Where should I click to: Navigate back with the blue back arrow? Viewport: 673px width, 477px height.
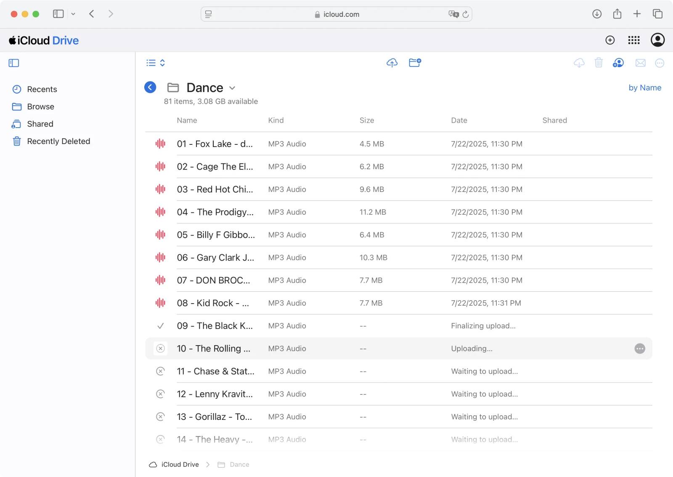click(150, 87)
